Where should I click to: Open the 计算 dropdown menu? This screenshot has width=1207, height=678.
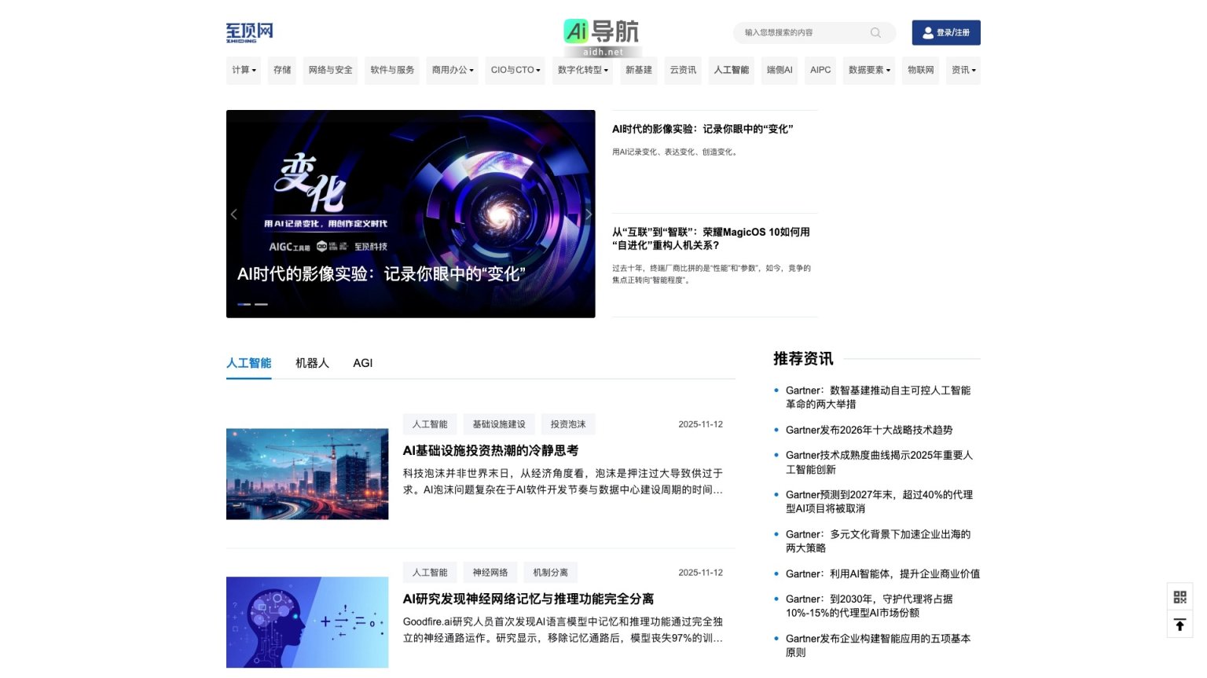tap(243, 70)
